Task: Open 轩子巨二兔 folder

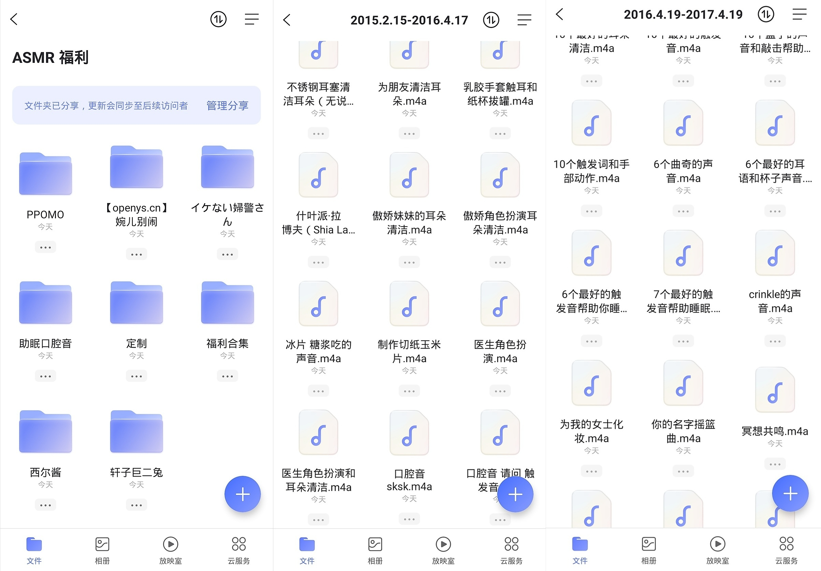Action: click(136, 431)
